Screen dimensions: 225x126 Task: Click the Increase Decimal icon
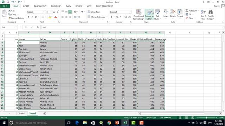[126, 17]
